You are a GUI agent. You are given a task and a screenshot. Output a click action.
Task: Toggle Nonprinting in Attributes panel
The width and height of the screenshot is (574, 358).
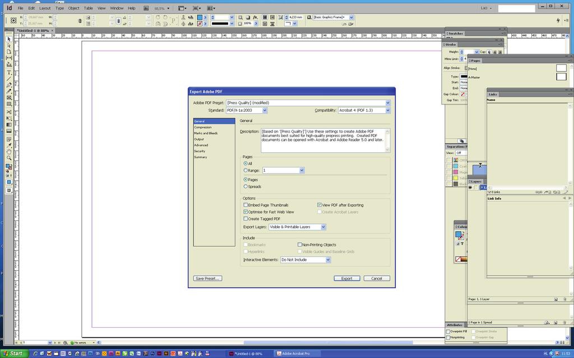[x=448, y=337]
